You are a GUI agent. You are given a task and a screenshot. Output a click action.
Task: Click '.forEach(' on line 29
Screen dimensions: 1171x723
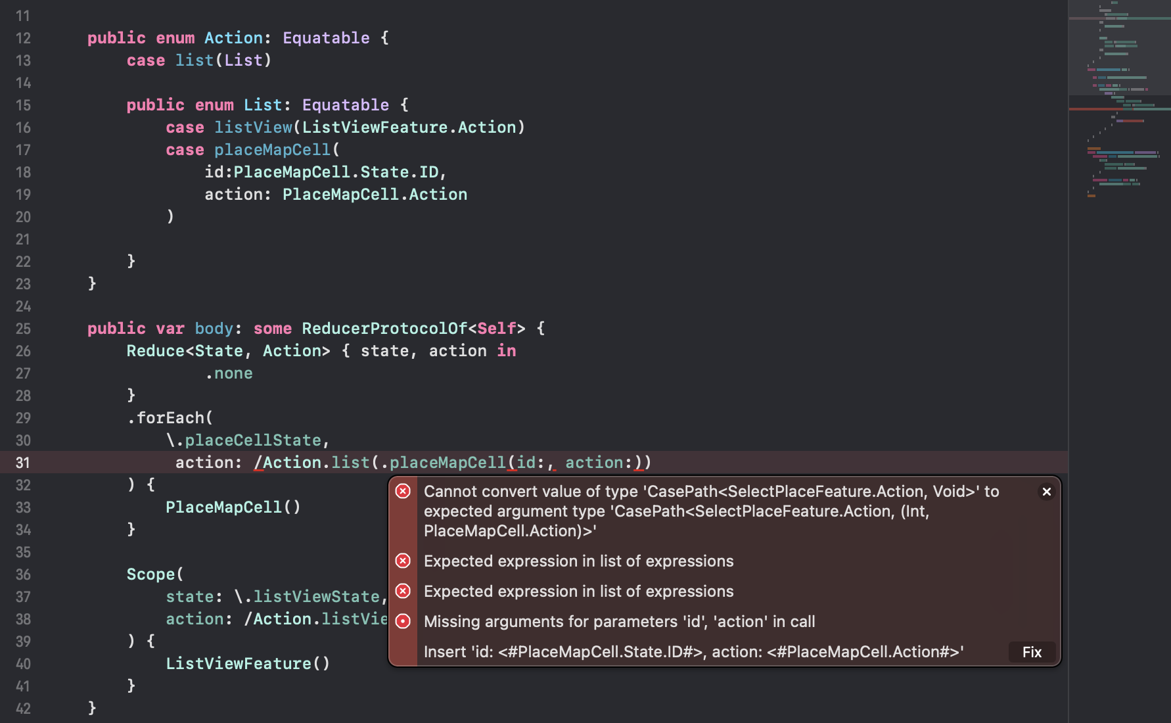click(x=170, y=418)
